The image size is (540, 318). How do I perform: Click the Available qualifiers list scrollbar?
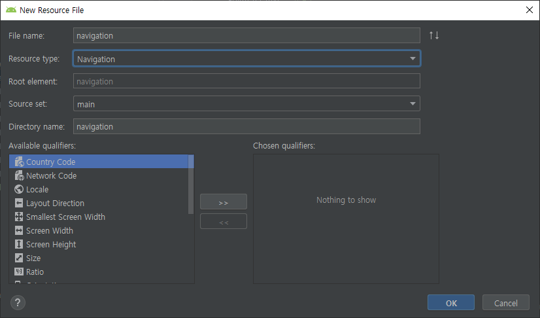191,185
